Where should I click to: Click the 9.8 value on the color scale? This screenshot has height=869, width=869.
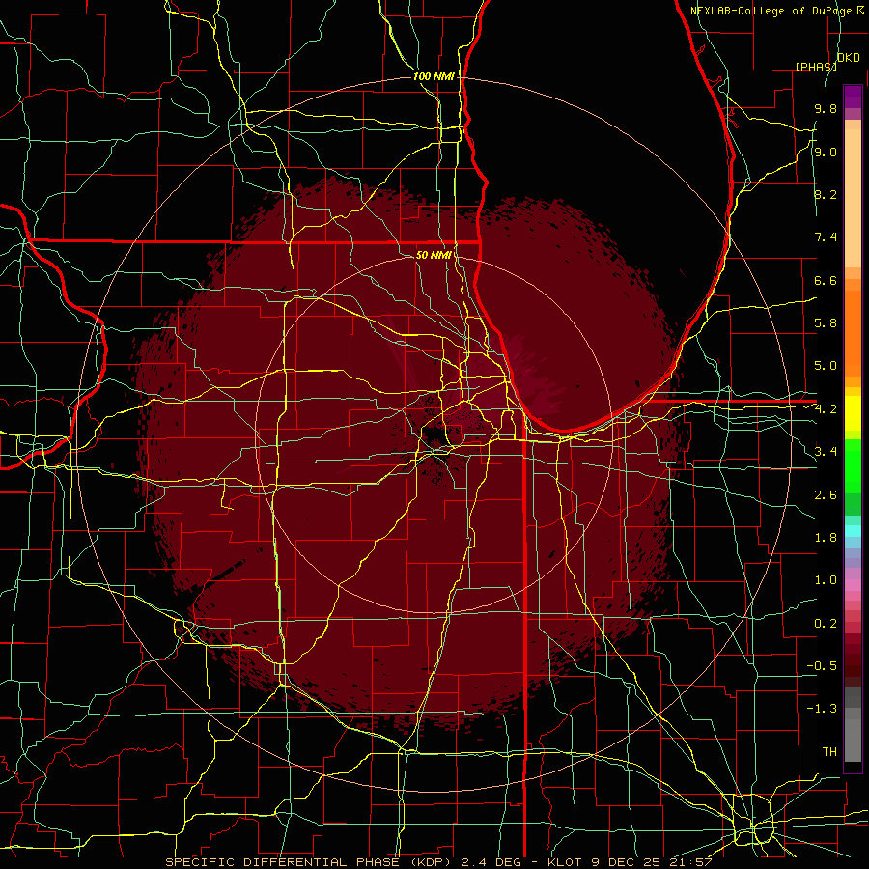pos(826,108)
